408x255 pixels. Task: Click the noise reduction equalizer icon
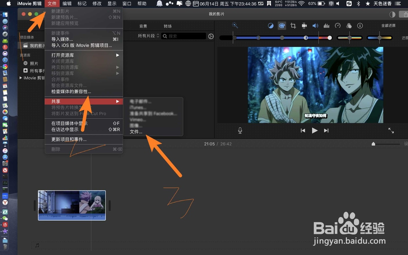(x=326, y=26)
